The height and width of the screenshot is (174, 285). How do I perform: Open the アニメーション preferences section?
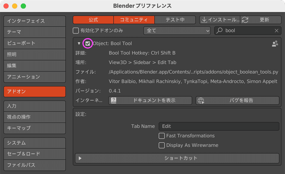pyautogui.click(x=35, y=77)
